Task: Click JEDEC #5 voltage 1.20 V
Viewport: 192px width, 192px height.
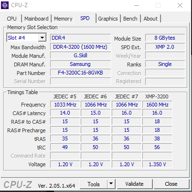Action: 65,164
